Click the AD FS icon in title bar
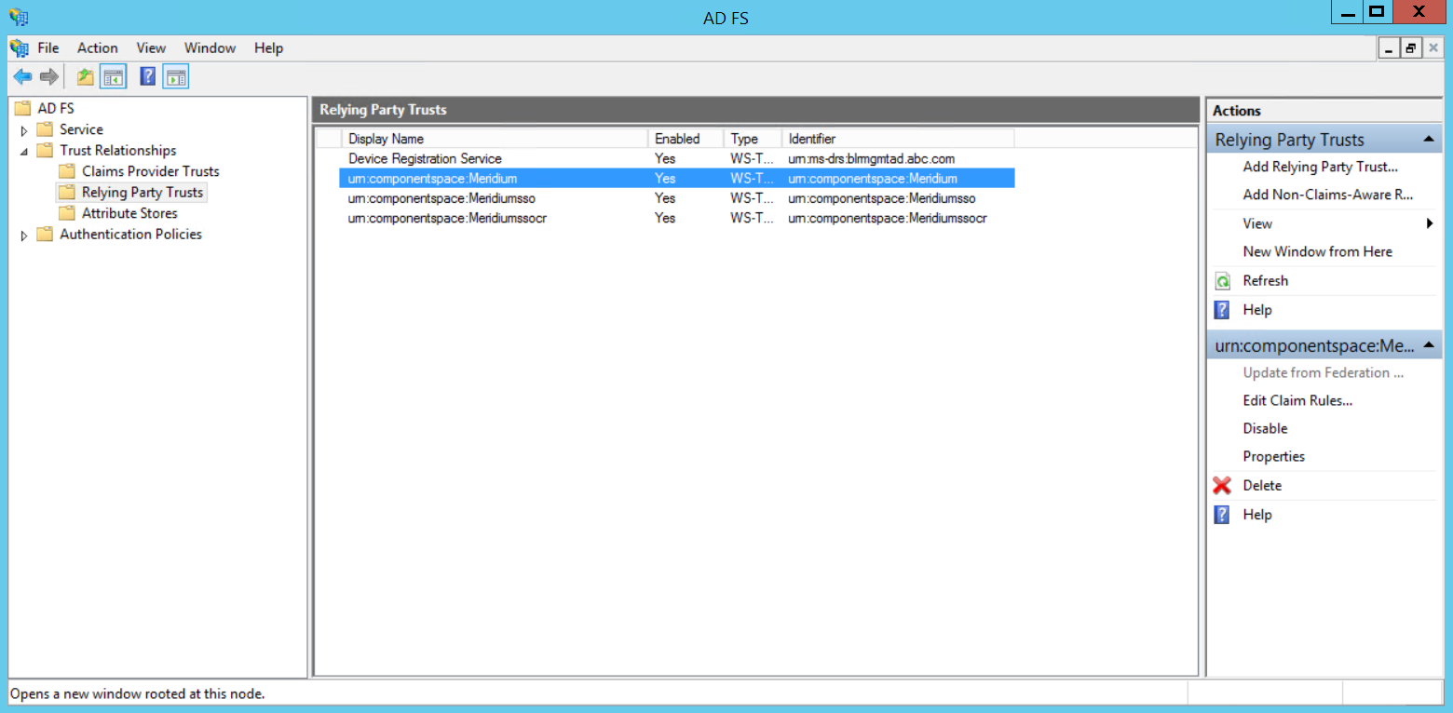This screenshot has height=713, width=1453. (18, 16)
